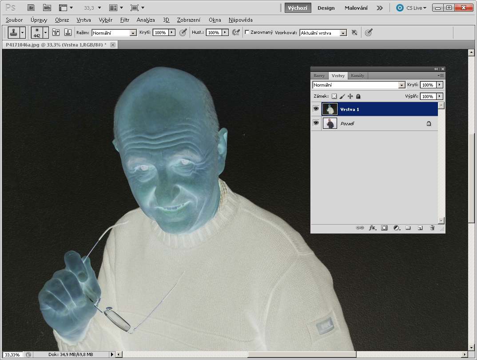Enable the Zarovnaný checkbox

247,32
